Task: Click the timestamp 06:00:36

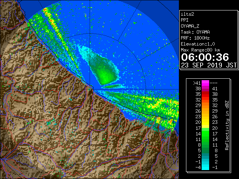Action: click(x=205, y=57)
